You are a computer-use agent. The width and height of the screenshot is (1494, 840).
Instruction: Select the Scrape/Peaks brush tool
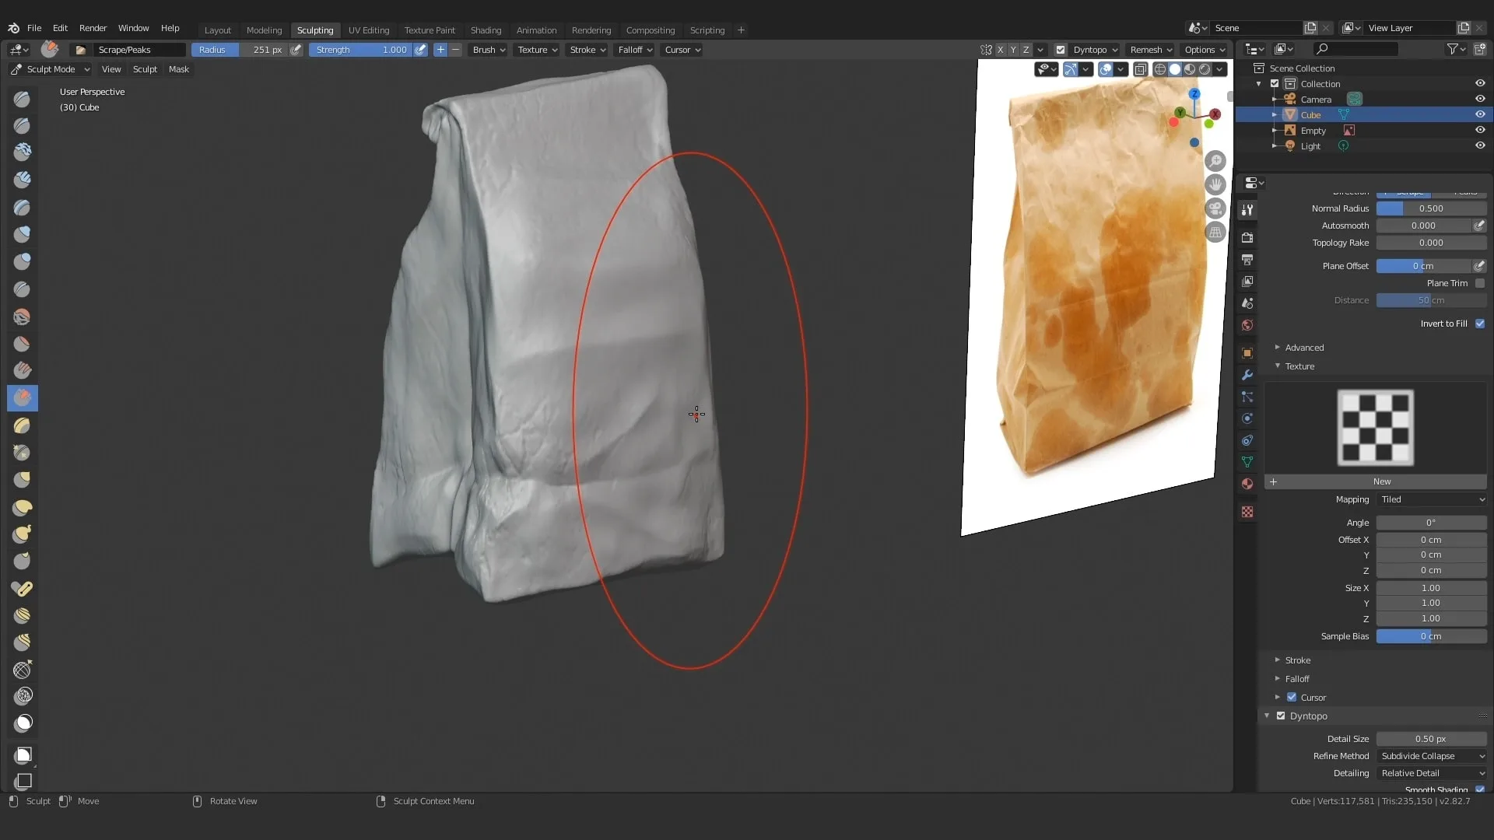(23, 397)
